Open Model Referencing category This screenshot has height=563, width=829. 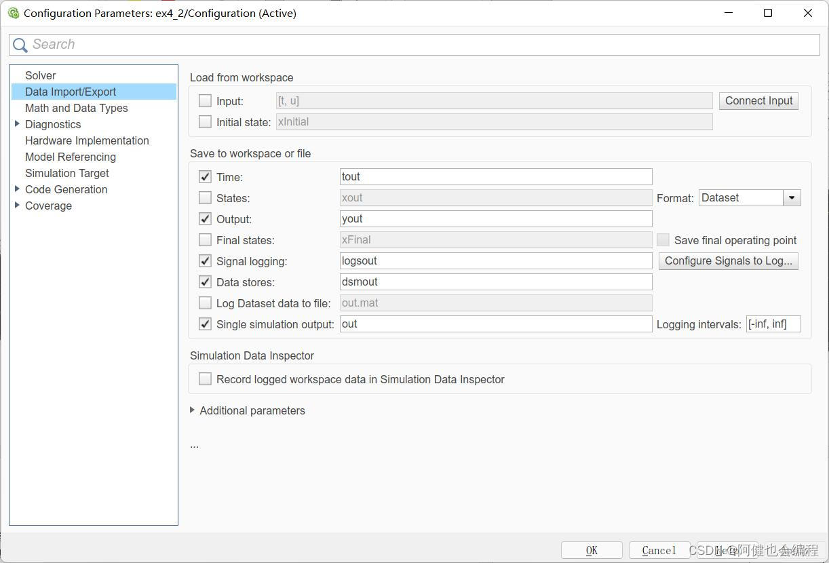(x=71, y=157)
